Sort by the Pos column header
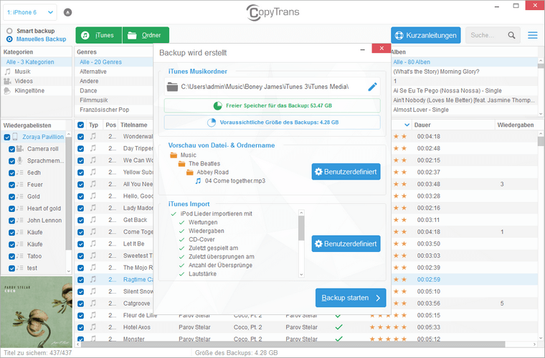 (x=111, y=125)
